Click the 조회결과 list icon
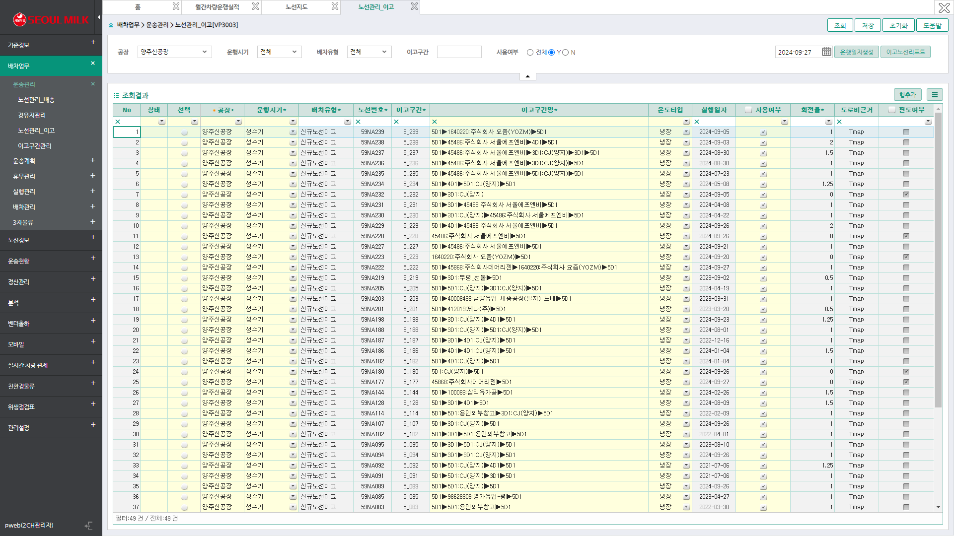Viewport: 954px width, 536px height. pos(116,95)
